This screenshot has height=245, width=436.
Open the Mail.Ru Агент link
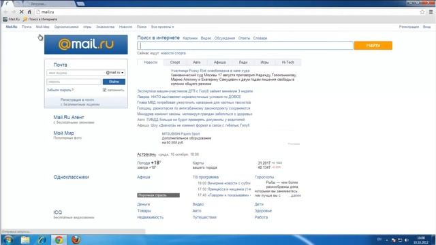pyautogui.click(x=69, y=117)
